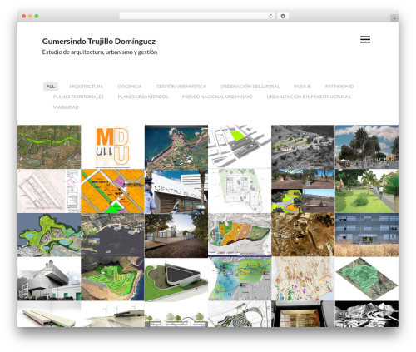Filter by PLANES URBANÍSTICOS

(143, 97)
